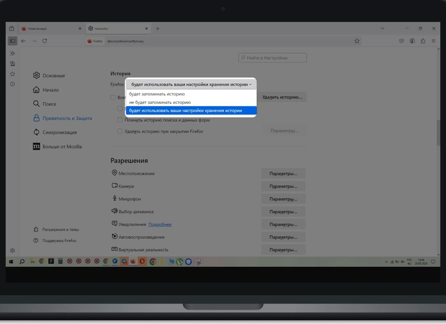The width and height of the screenshot is (446, 324).
Task: Add a new tab with the plus button
Action: [x=158, y=28]
